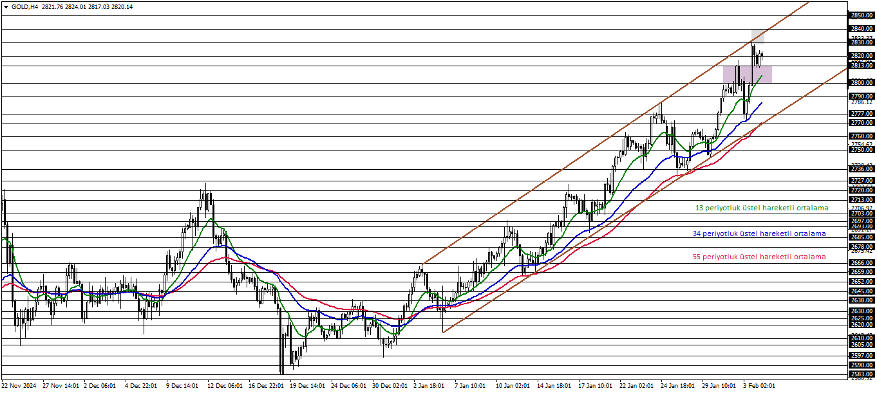The height and width of the screenshot is (393, 877).
Task: Click the 2652.00 price level label
Action: (862, 282)
